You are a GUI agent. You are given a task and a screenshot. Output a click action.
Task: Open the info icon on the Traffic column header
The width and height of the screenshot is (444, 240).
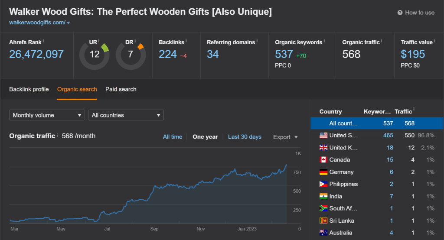[x=414, y=109]
